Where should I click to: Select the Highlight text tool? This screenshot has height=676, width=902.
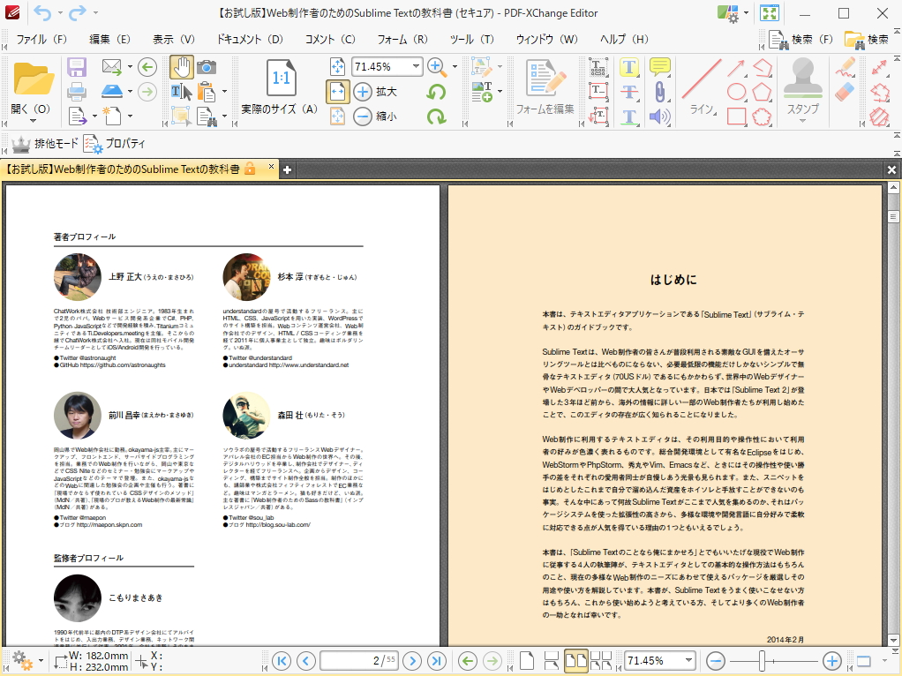coord(629,67)
